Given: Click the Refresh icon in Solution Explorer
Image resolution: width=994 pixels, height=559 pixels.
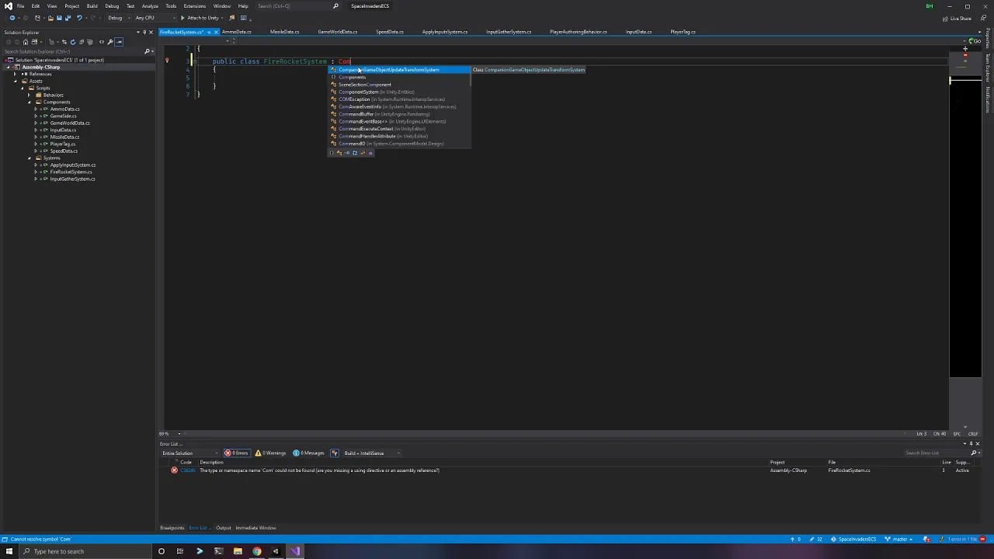Looking at the screenshot, I should tap(73, 42).
